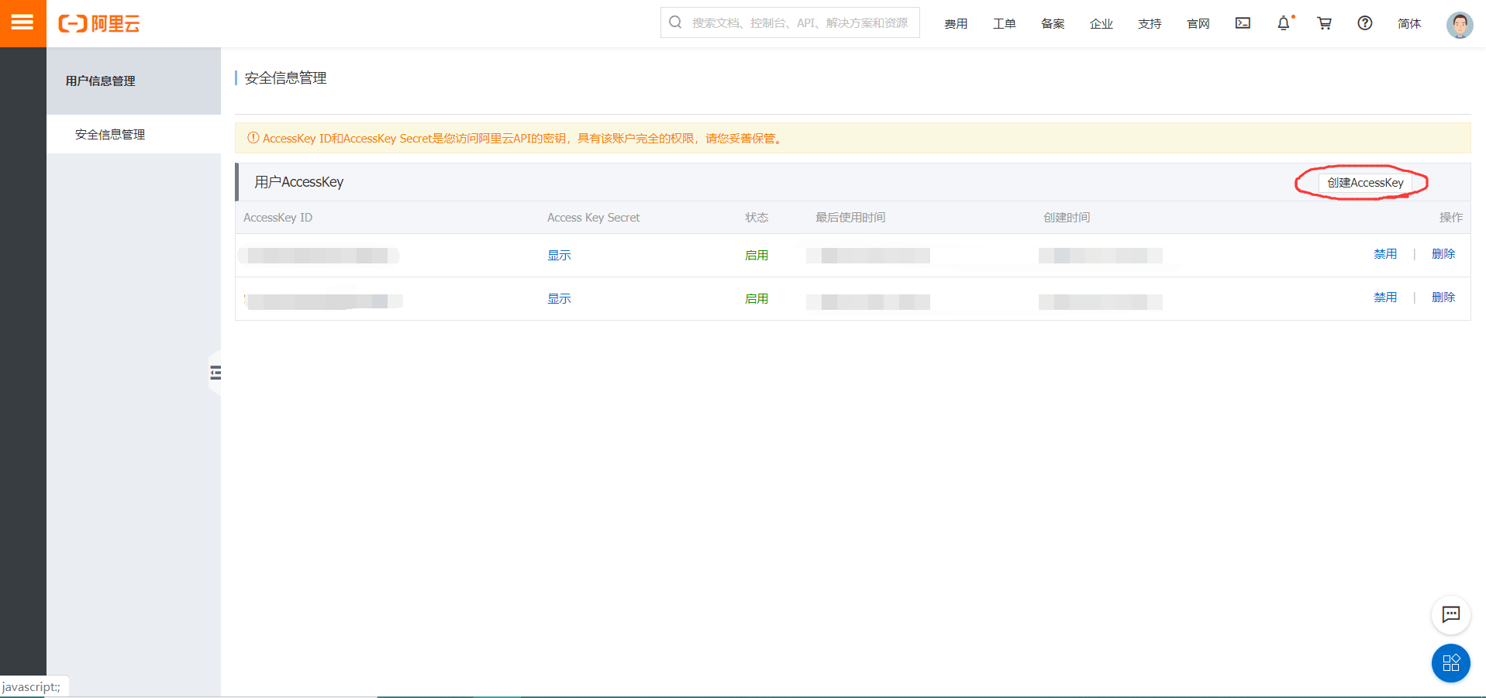Click the Alibaba Cloud logo
The width and height of the screenshot is (1486, 698).
(99, 23)
